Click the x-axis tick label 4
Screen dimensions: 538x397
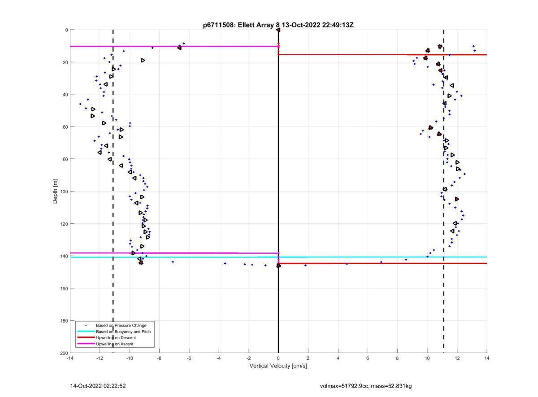click(x=338, y=358)
